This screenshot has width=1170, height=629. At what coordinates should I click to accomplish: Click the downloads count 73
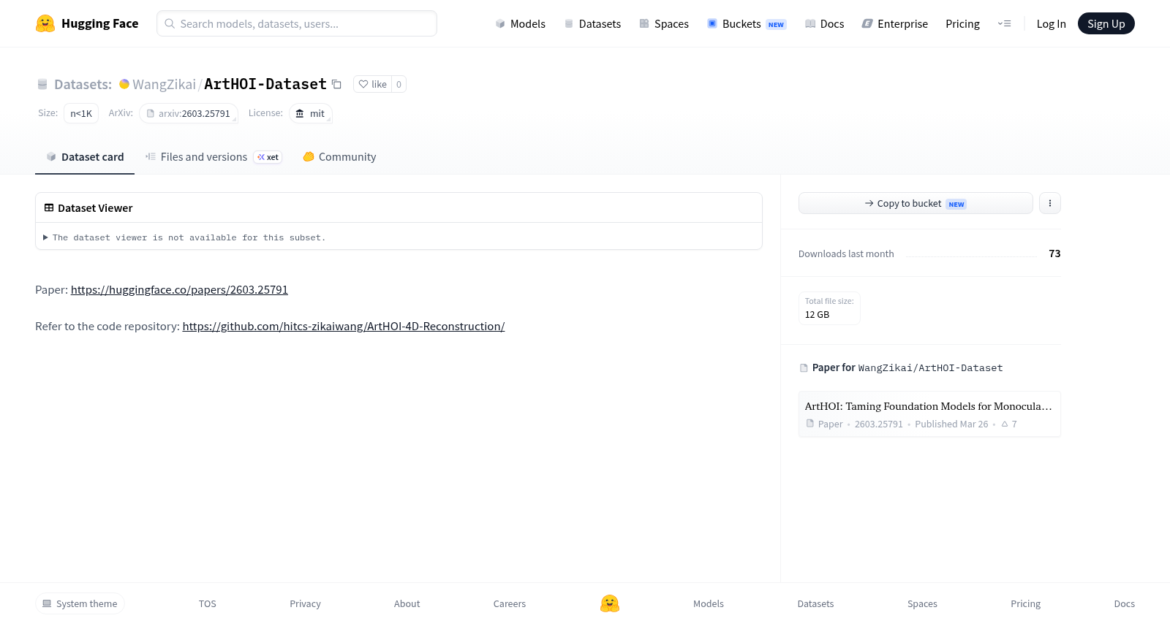[x=1054, y=253]
